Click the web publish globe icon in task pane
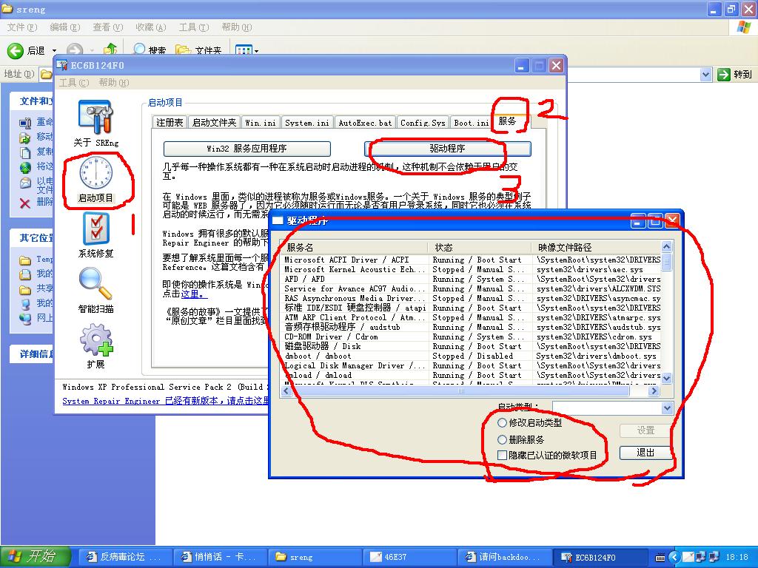758x568 pixels. pyautogui.click(x=25, y=168)
